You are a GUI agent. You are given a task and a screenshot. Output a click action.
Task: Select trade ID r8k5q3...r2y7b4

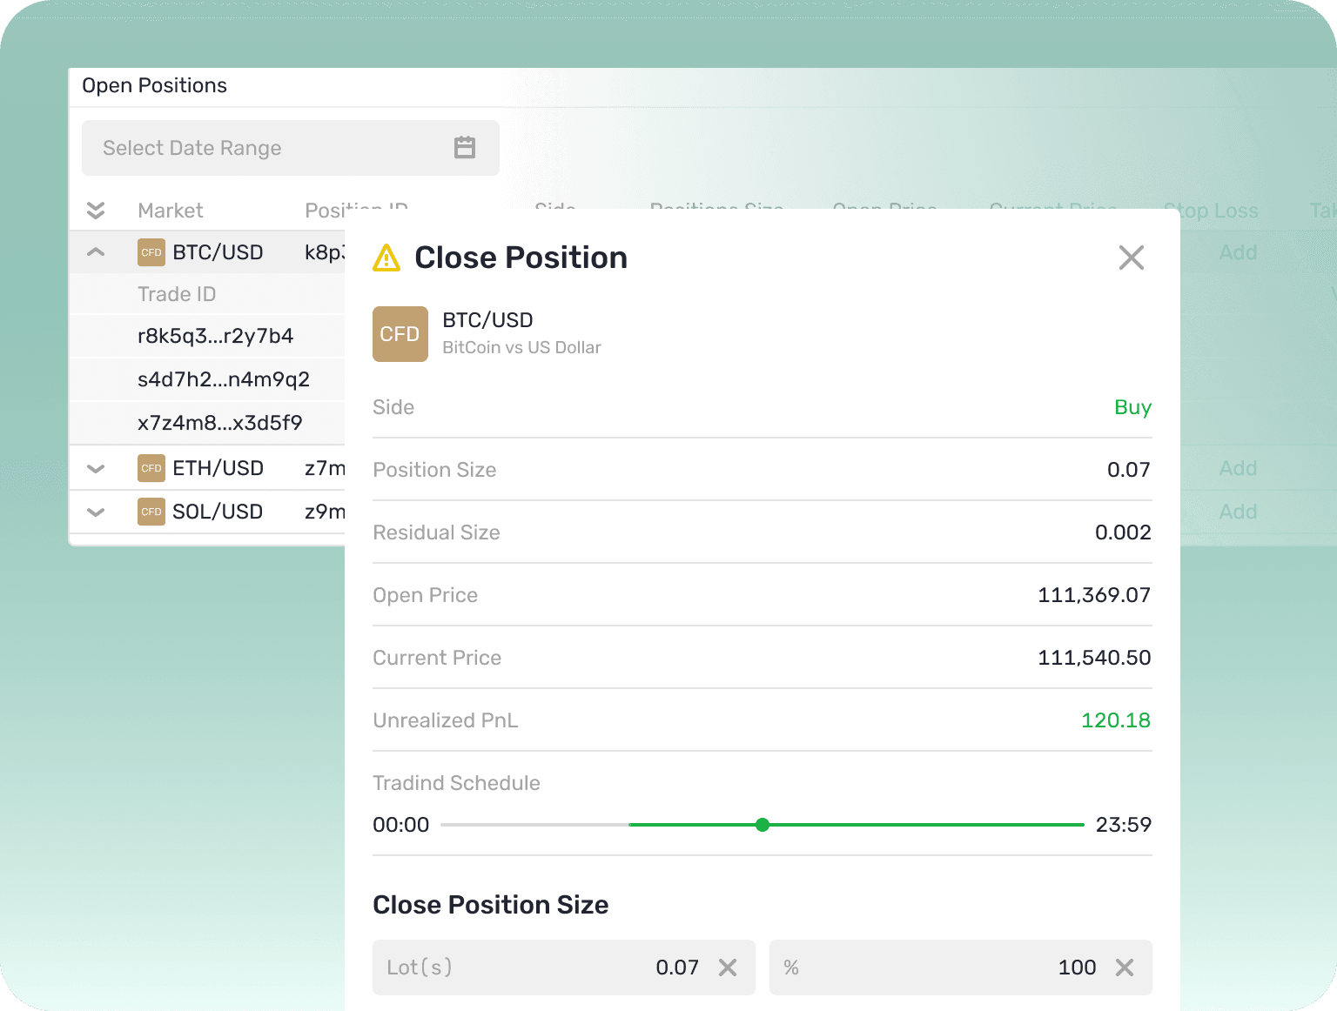(x=215, y=336)
